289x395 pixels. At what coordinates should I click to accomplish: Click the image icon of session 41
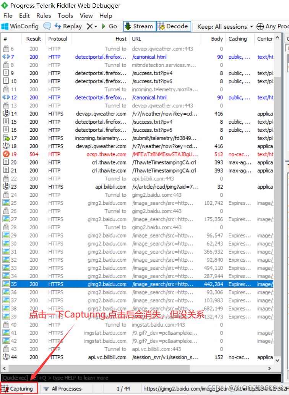click(6, 332)
